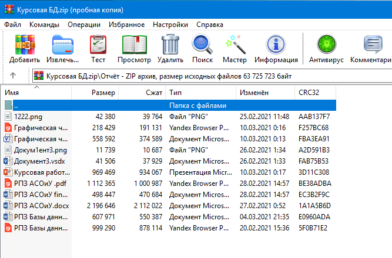The image size is (392, 258).
Task: Click the archive path address field
Action: (212, 76)
